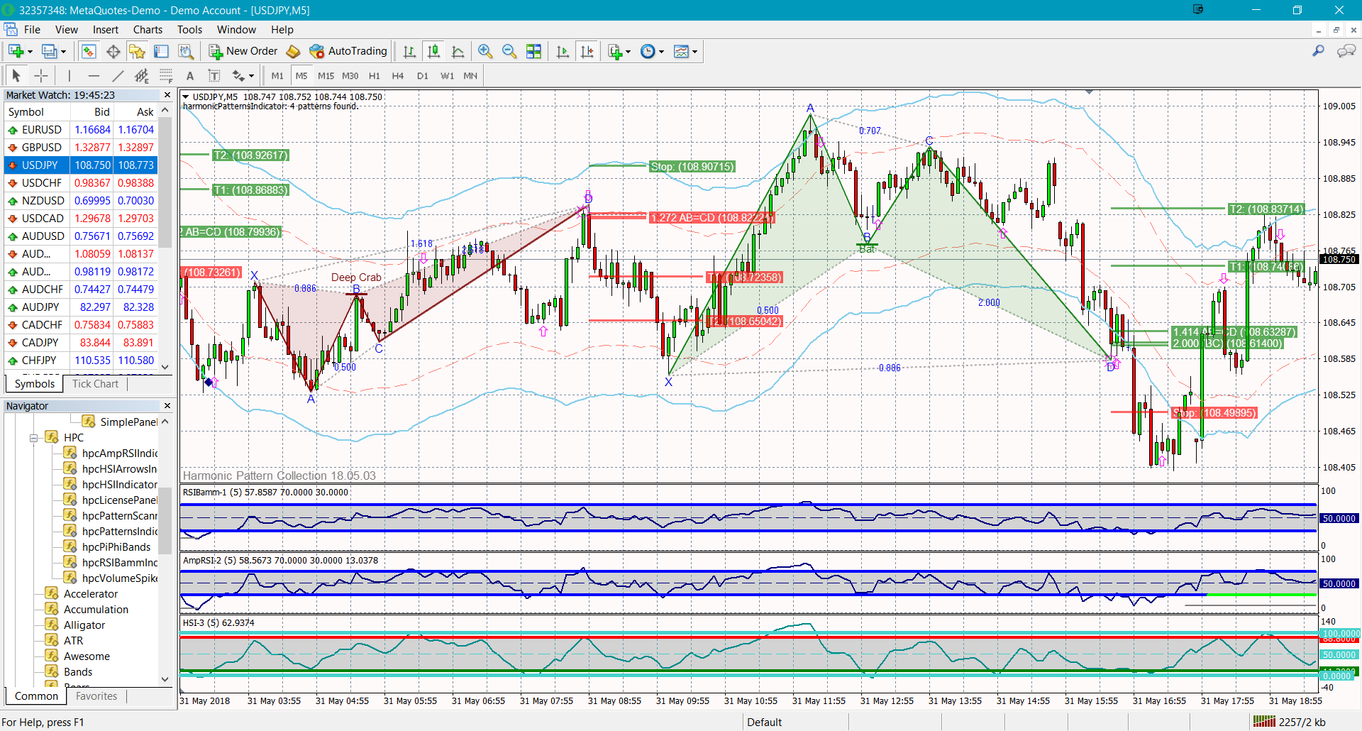Select the trendline tool

click(118, 75)
